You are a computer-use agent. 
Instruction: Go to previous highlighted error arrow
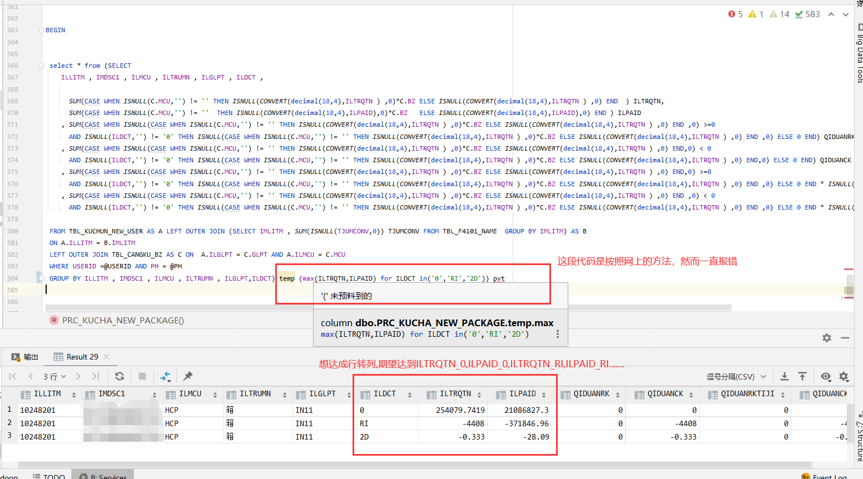(x=831, y=14)
